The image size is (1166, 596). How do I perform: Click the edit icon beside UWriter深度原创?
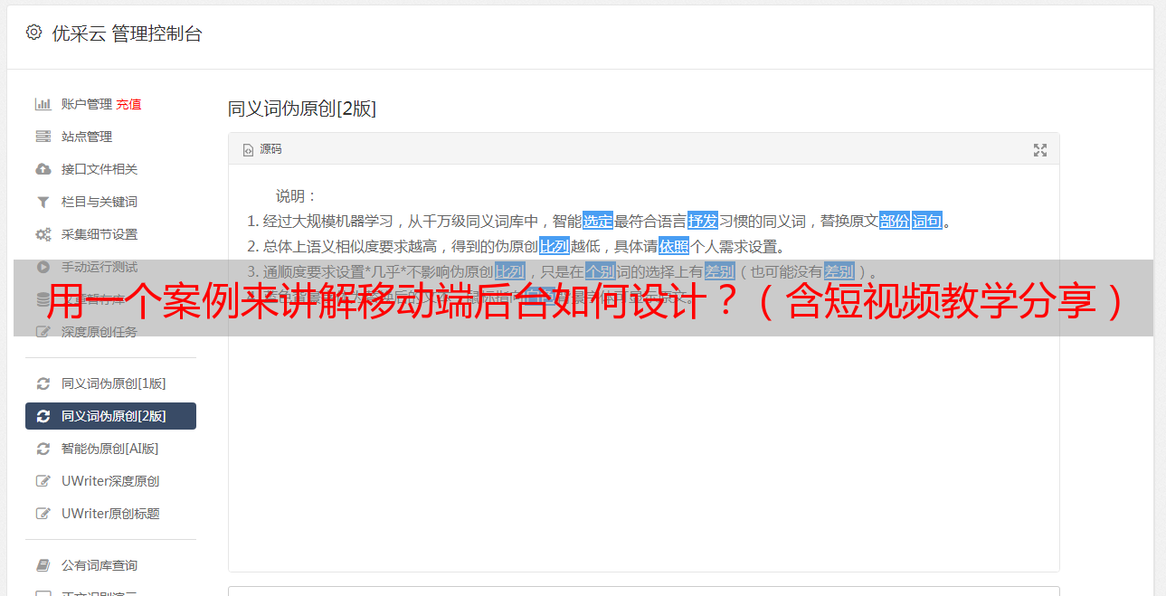(43, 481)
